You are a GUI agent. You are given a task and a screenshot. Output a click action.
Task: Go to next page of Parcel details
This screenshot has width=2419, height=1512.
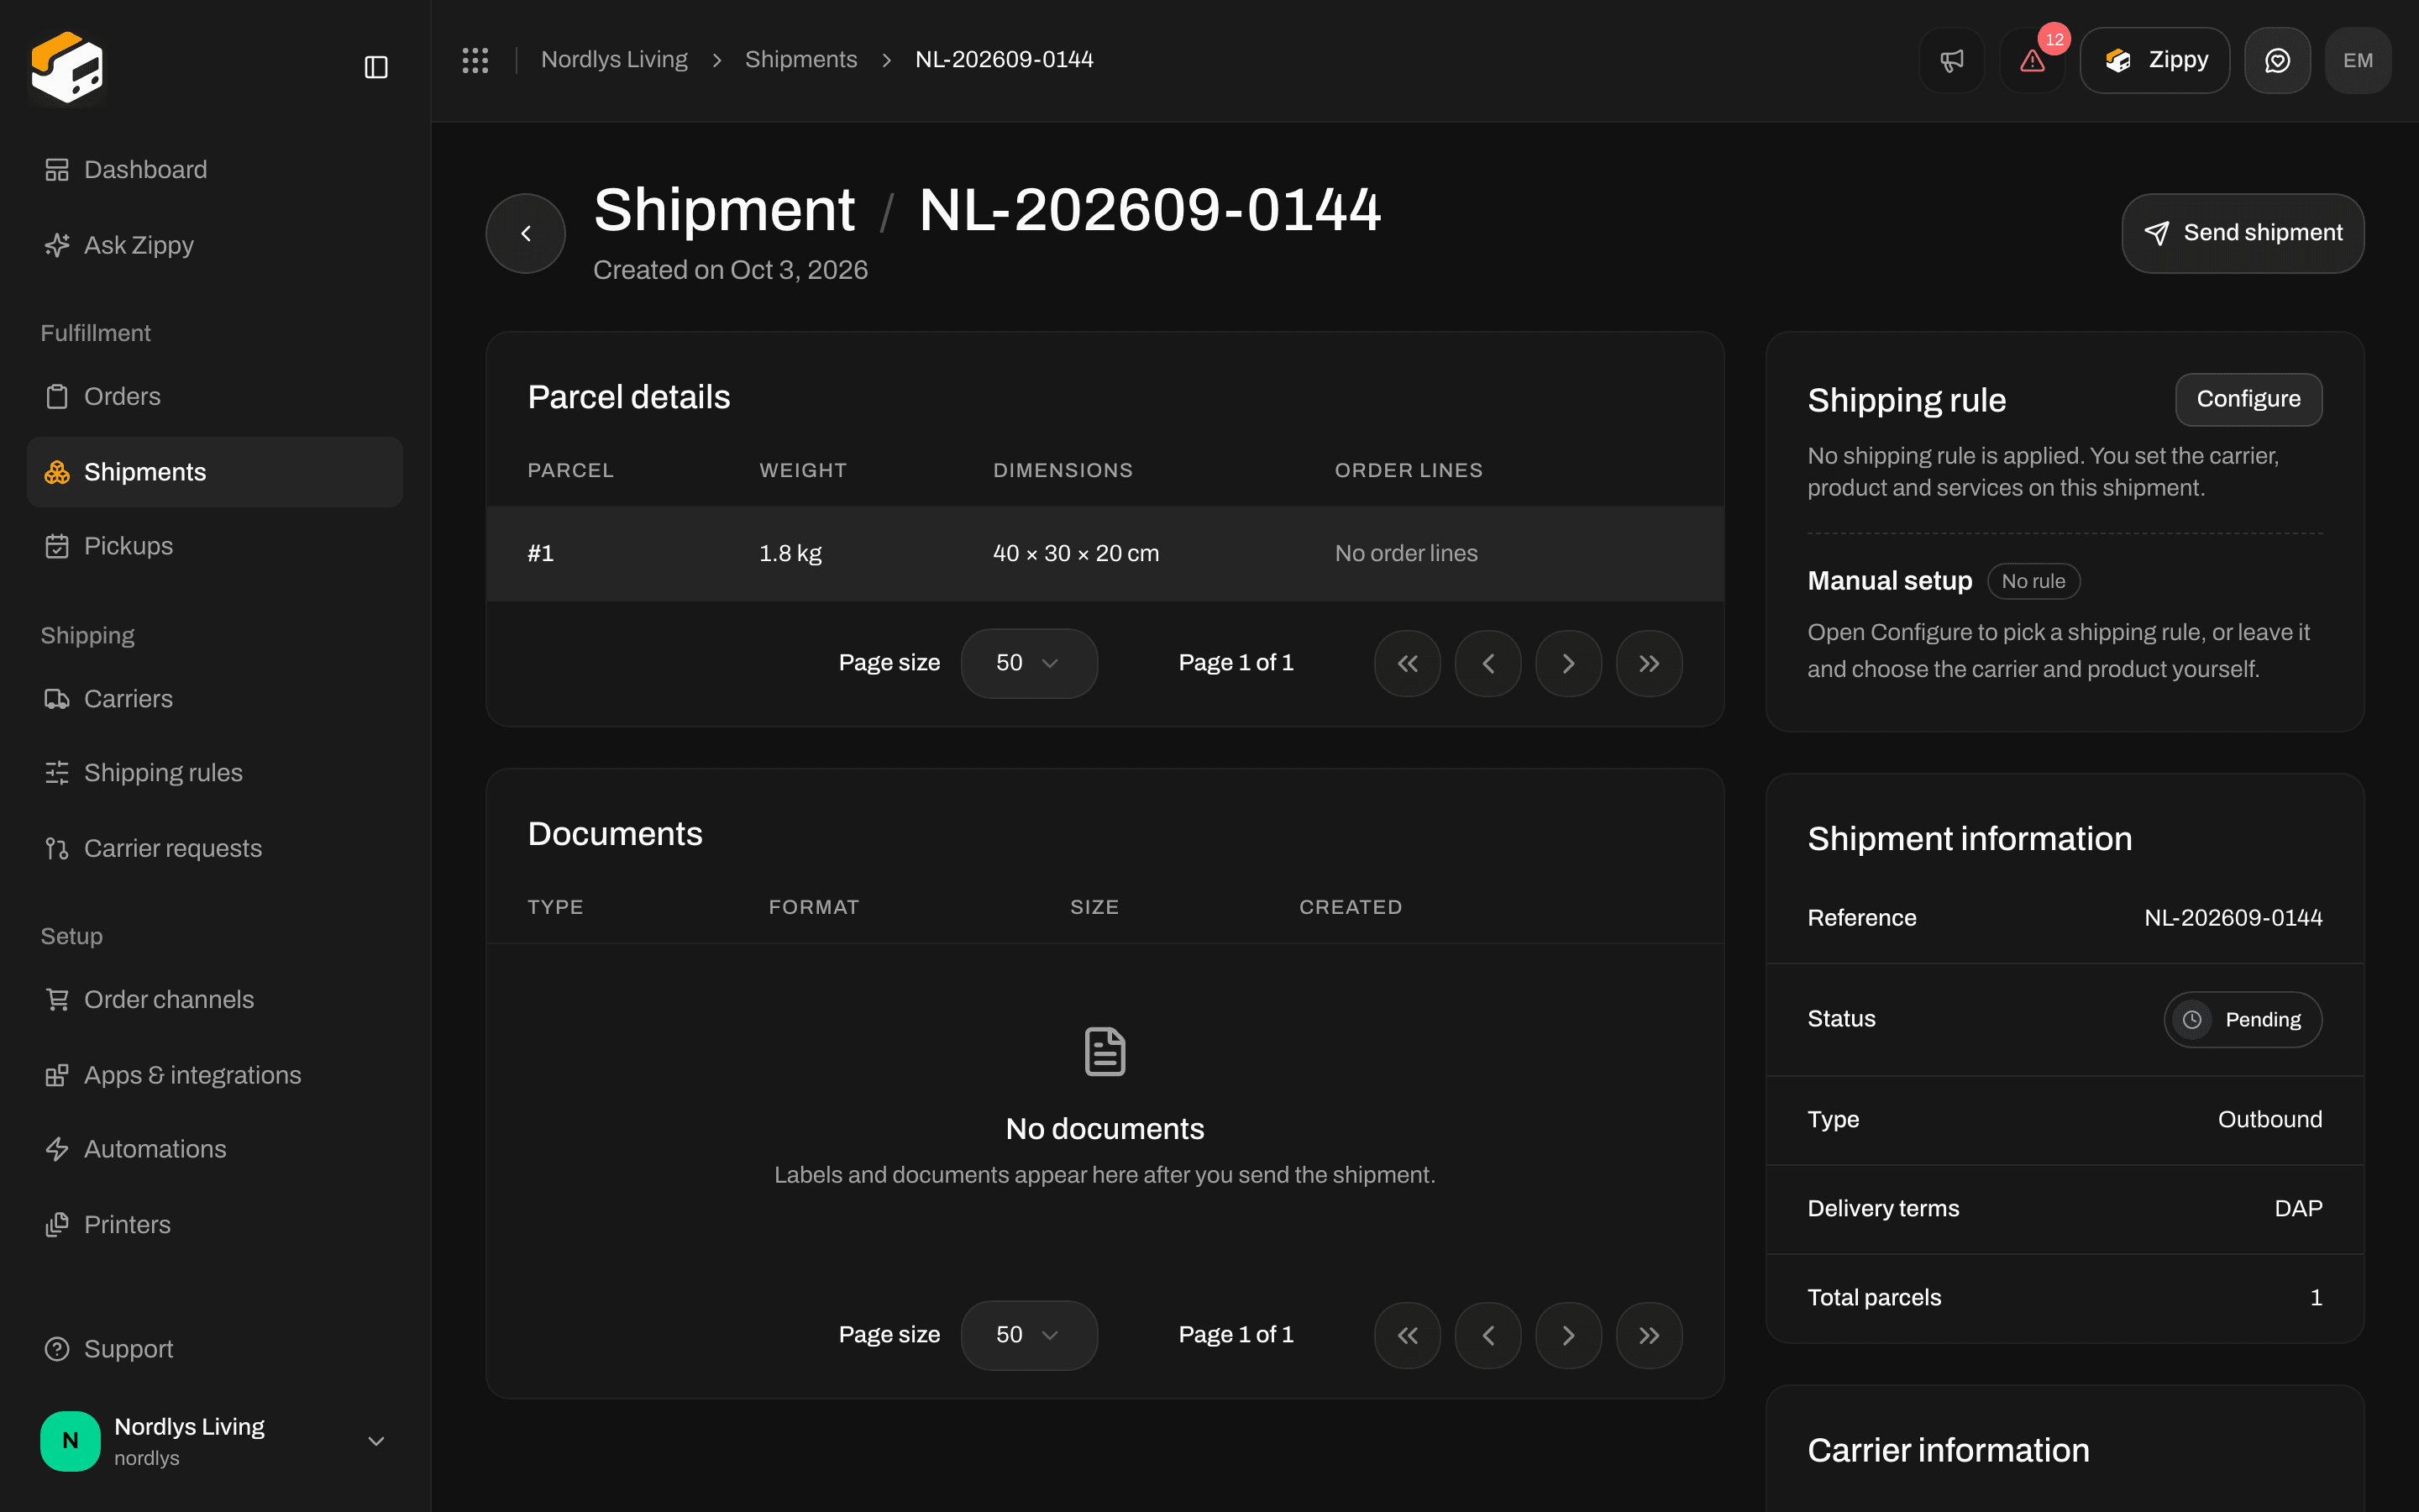[1568, 663]
